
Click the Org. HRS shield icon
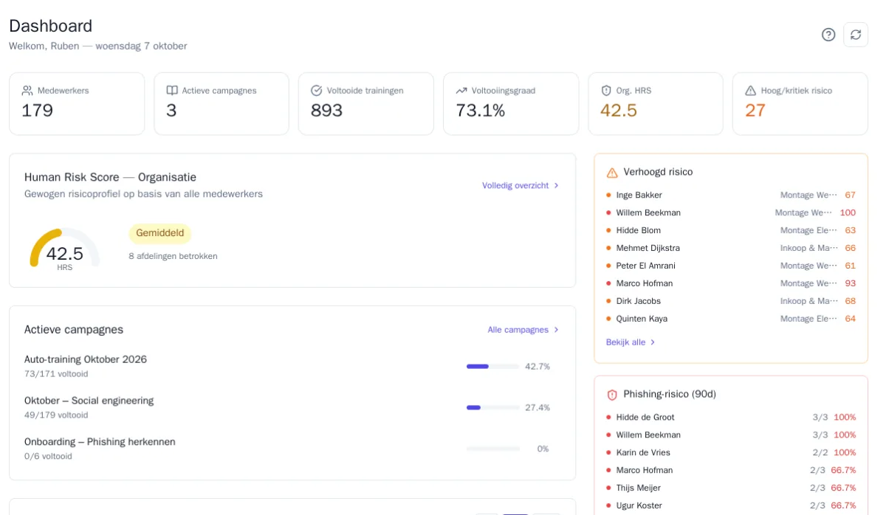[x=606, y=91]
